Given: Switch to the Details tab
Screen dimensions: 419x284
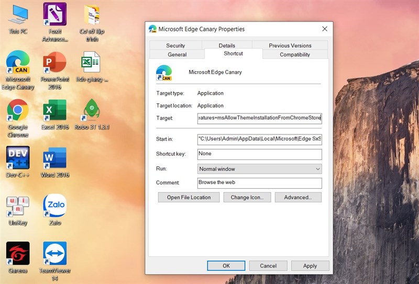Looking at the screenshot, I should (x=227, y=46).
